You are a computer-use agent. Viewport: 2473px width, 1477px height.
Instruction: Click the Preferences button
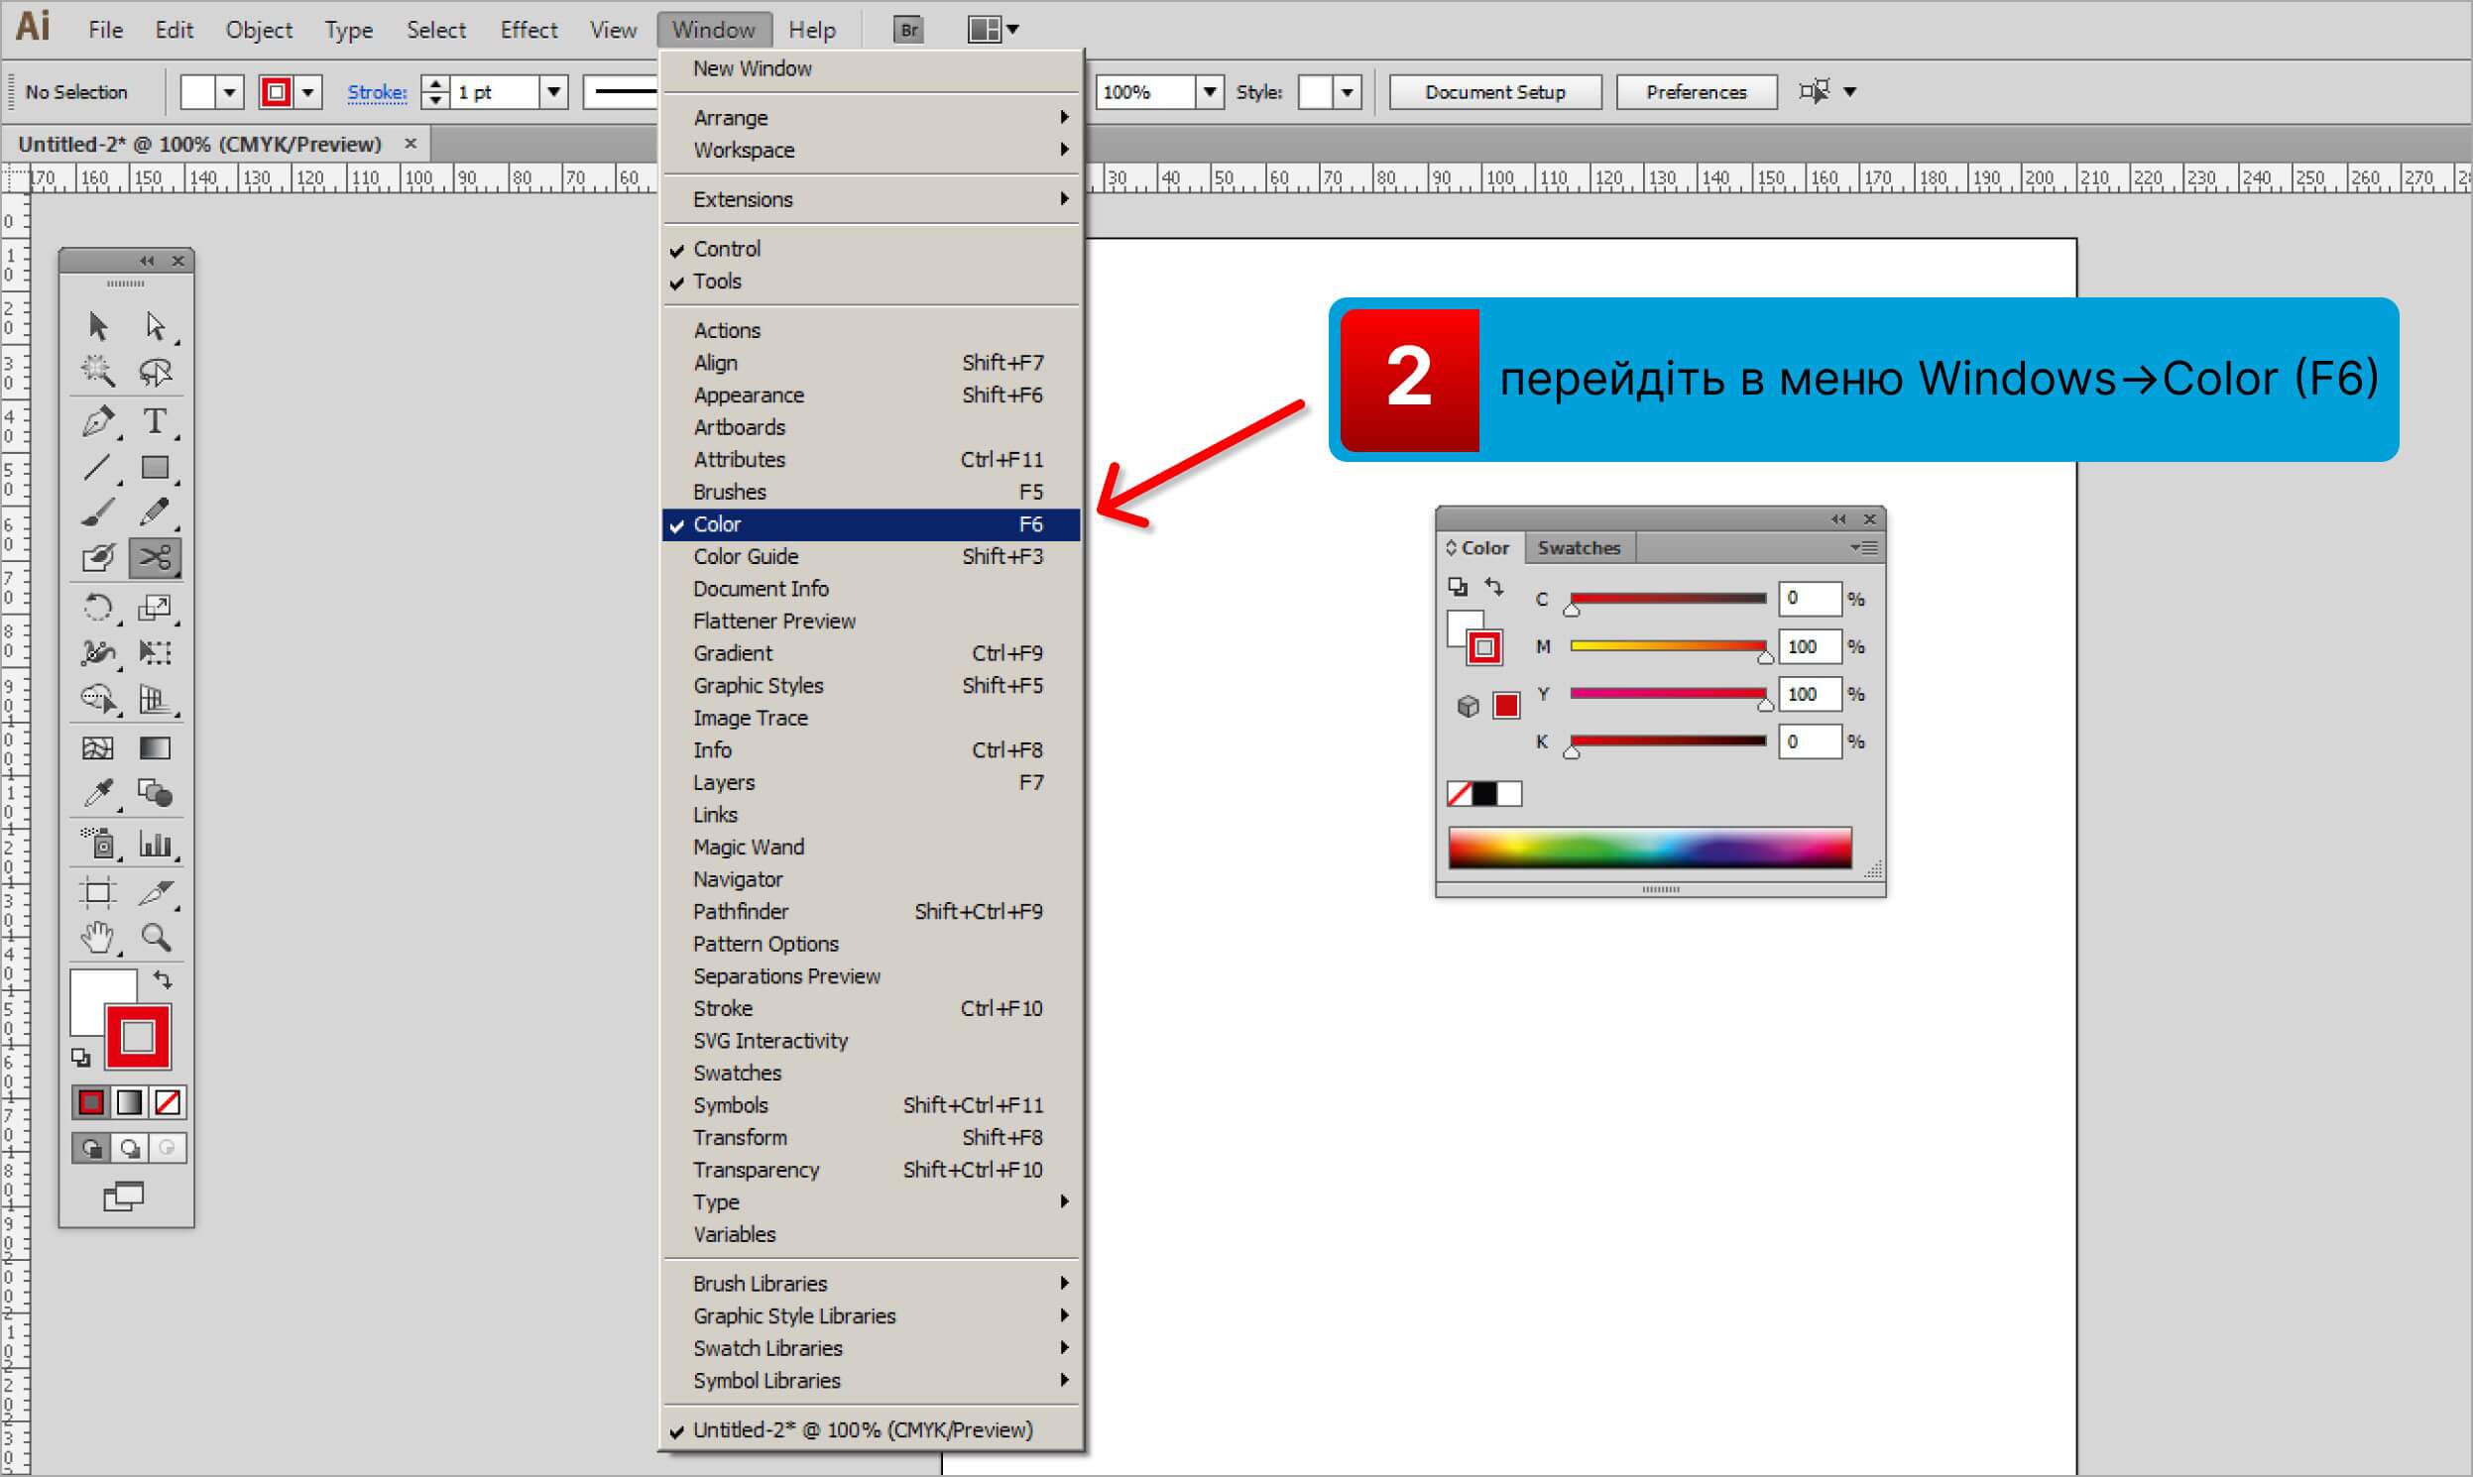point(1696,91)
